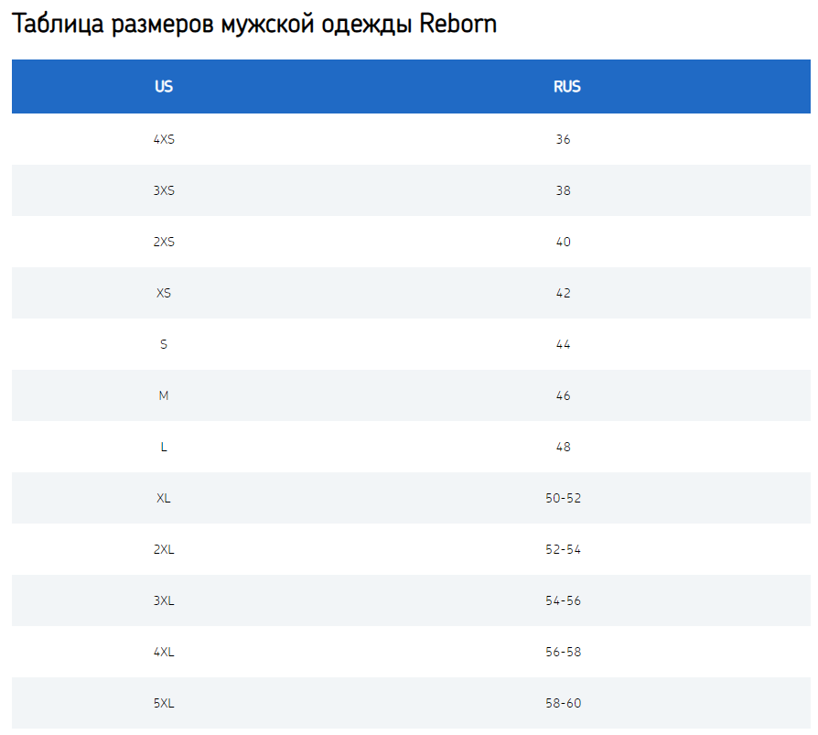Click the RUS size 38 cell
The height and width of the screenshot is (735, 818).
pos(563,191)
